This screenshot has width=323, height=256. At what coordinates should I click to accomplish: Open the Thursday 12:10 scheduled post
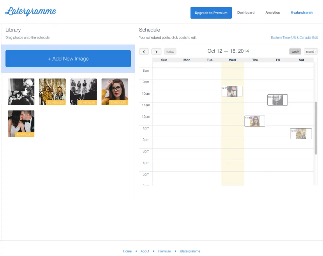(x=255, y=121)
